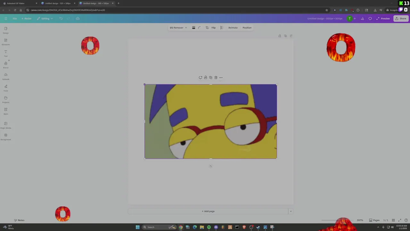410x231 pixels.
Task: Click Add page button
Action: [208, 211]
